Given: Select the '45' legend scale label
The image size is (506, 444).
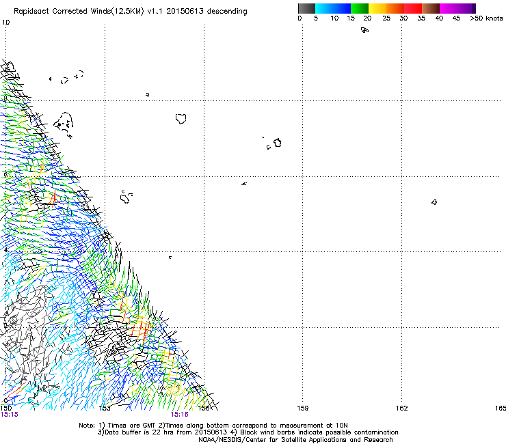Looking at the screenshot, I should tap(456, 18).
